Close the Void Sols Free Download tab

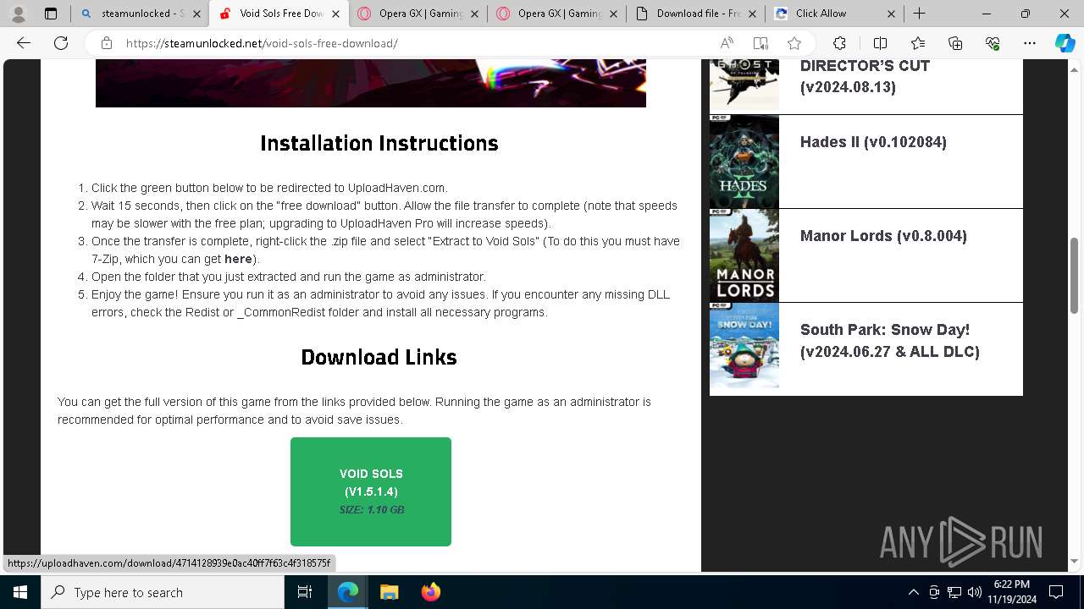pos(336,14)
